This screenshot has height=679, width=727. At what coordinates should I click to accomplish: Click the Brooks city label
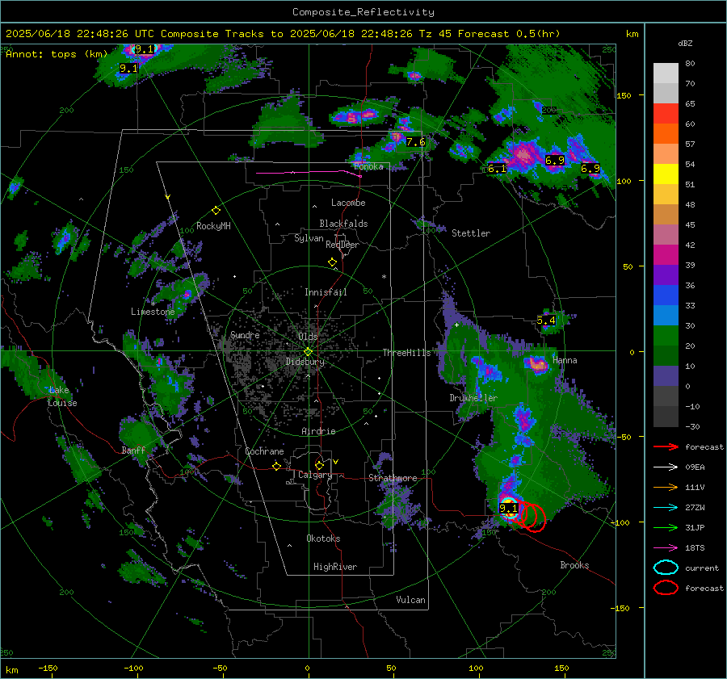pyautogui.click(x=574, y=565)
